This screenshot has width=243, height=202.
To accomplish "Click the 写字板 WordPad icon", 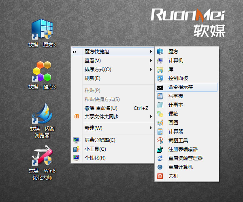I will pyautogui.click(x=160, y=96).
